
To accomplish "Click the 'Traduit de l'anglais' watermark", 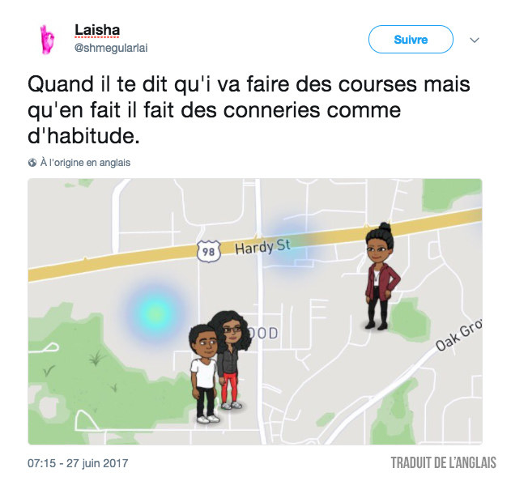I will click(444, 462).
